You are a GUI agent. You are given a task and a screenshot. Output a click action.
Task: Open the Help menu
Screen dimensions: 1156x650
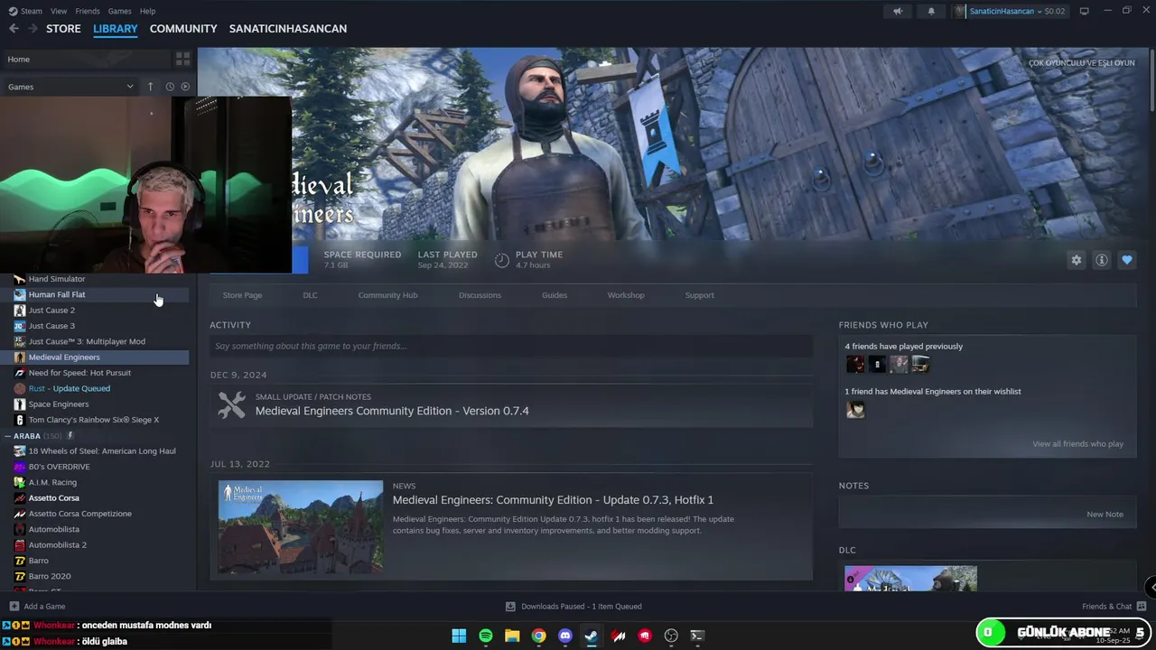[147, 11]
